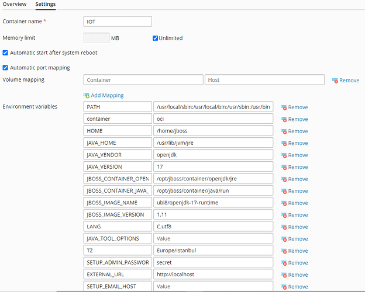Click Remove link for Volume mapping
This screenshot has height=292, width=365.
(x=349, y=81)
